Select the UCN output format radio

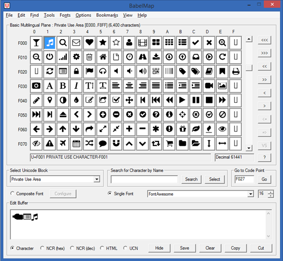(x=125, y=248)
